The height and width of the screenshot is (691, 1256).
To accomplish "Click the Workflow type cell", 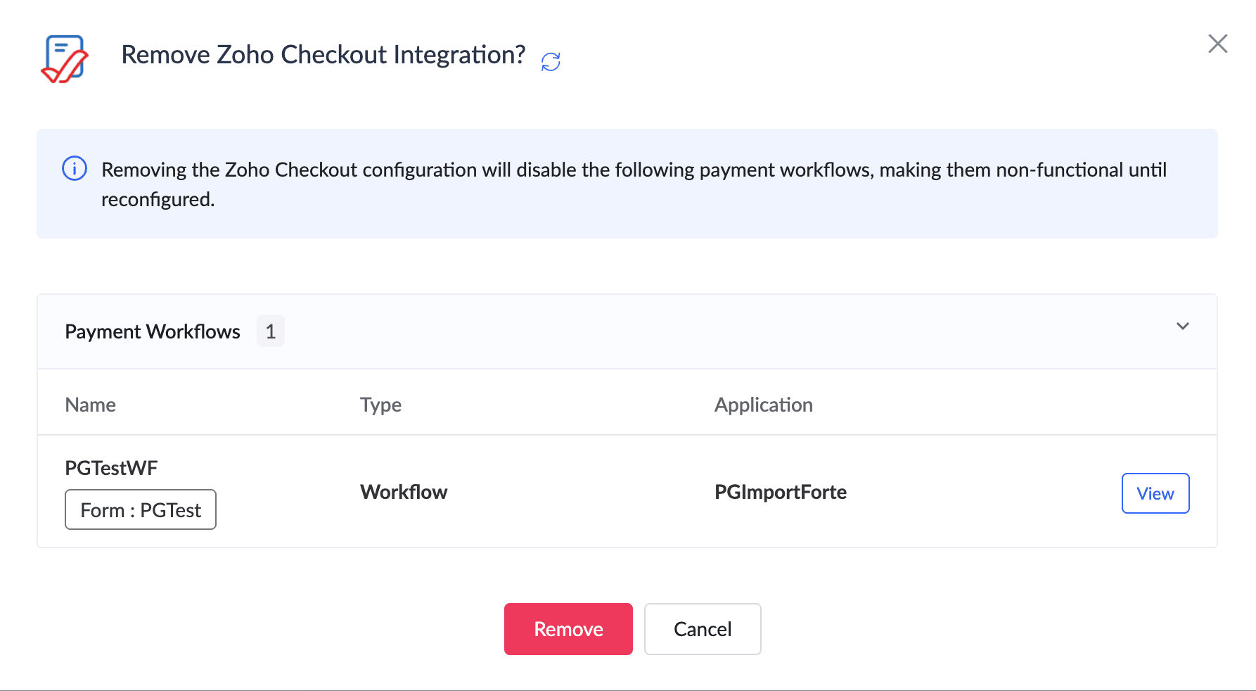I will (x=404, y=492).
